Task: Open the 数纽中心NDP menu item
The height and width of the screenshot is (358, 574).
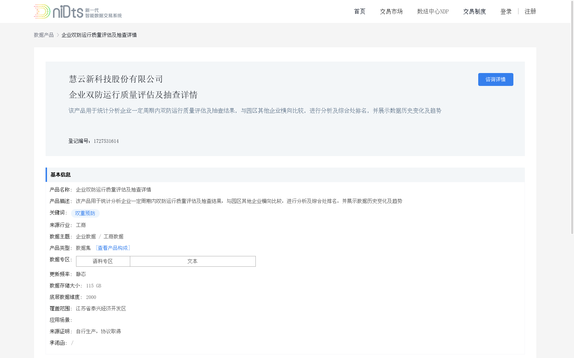Action: tap(433, 11)
